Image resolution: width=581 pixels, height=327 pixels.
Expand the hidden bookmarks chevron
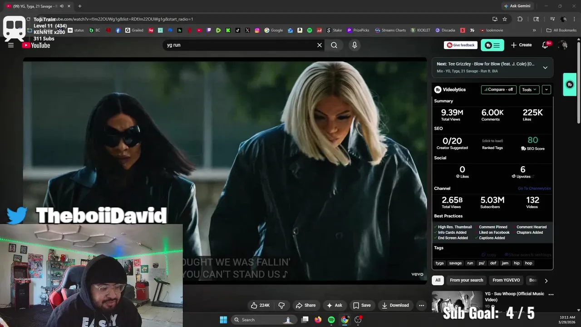534,30
